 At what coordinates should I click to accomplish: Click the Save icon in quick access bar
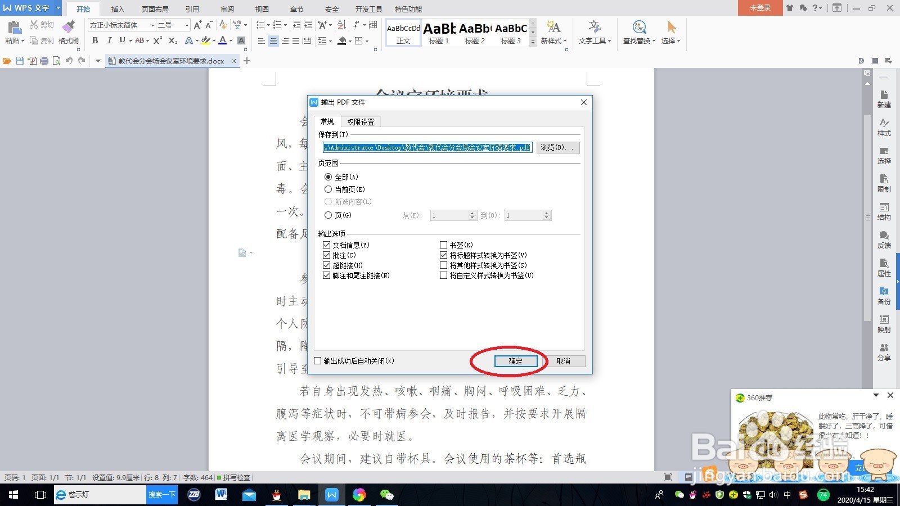point(20,61)
